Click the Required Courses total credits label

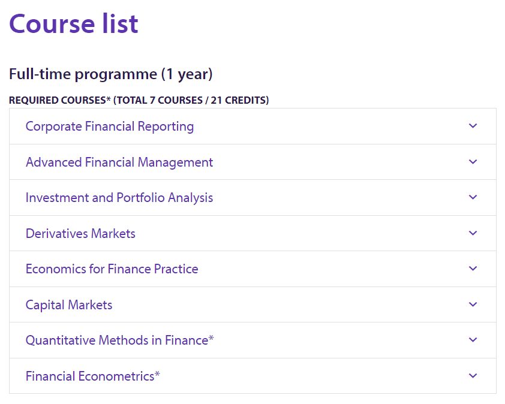[x=139, y=100]
